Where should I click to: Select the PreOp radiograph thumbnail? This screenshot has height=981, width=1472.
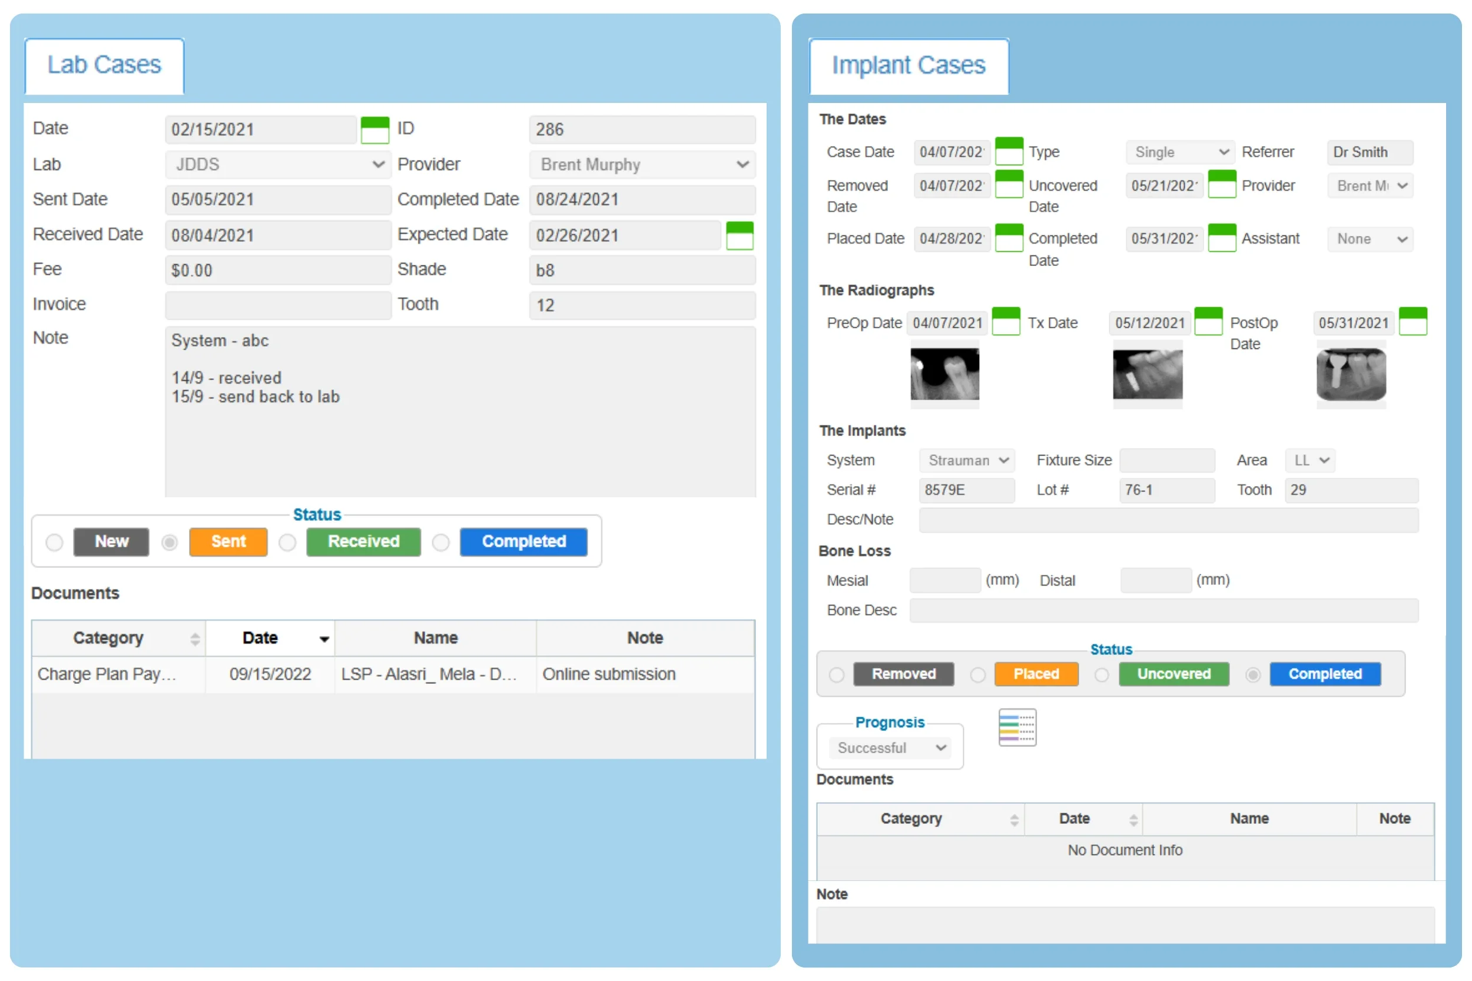944,374
